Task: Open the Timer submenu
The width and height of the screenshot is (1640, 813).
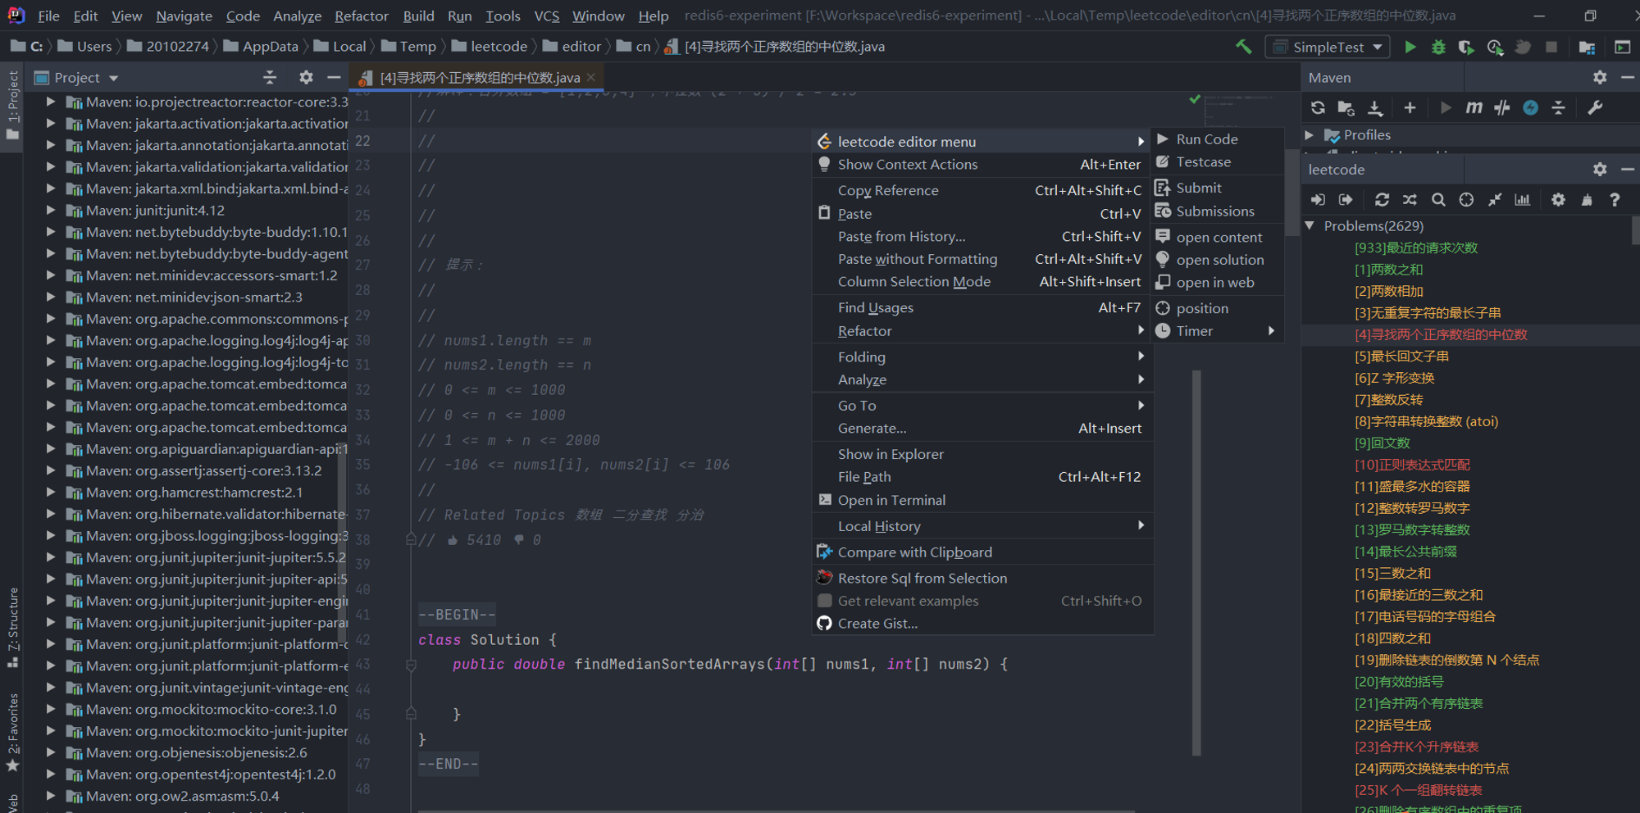Action: tap(1216, 331)
